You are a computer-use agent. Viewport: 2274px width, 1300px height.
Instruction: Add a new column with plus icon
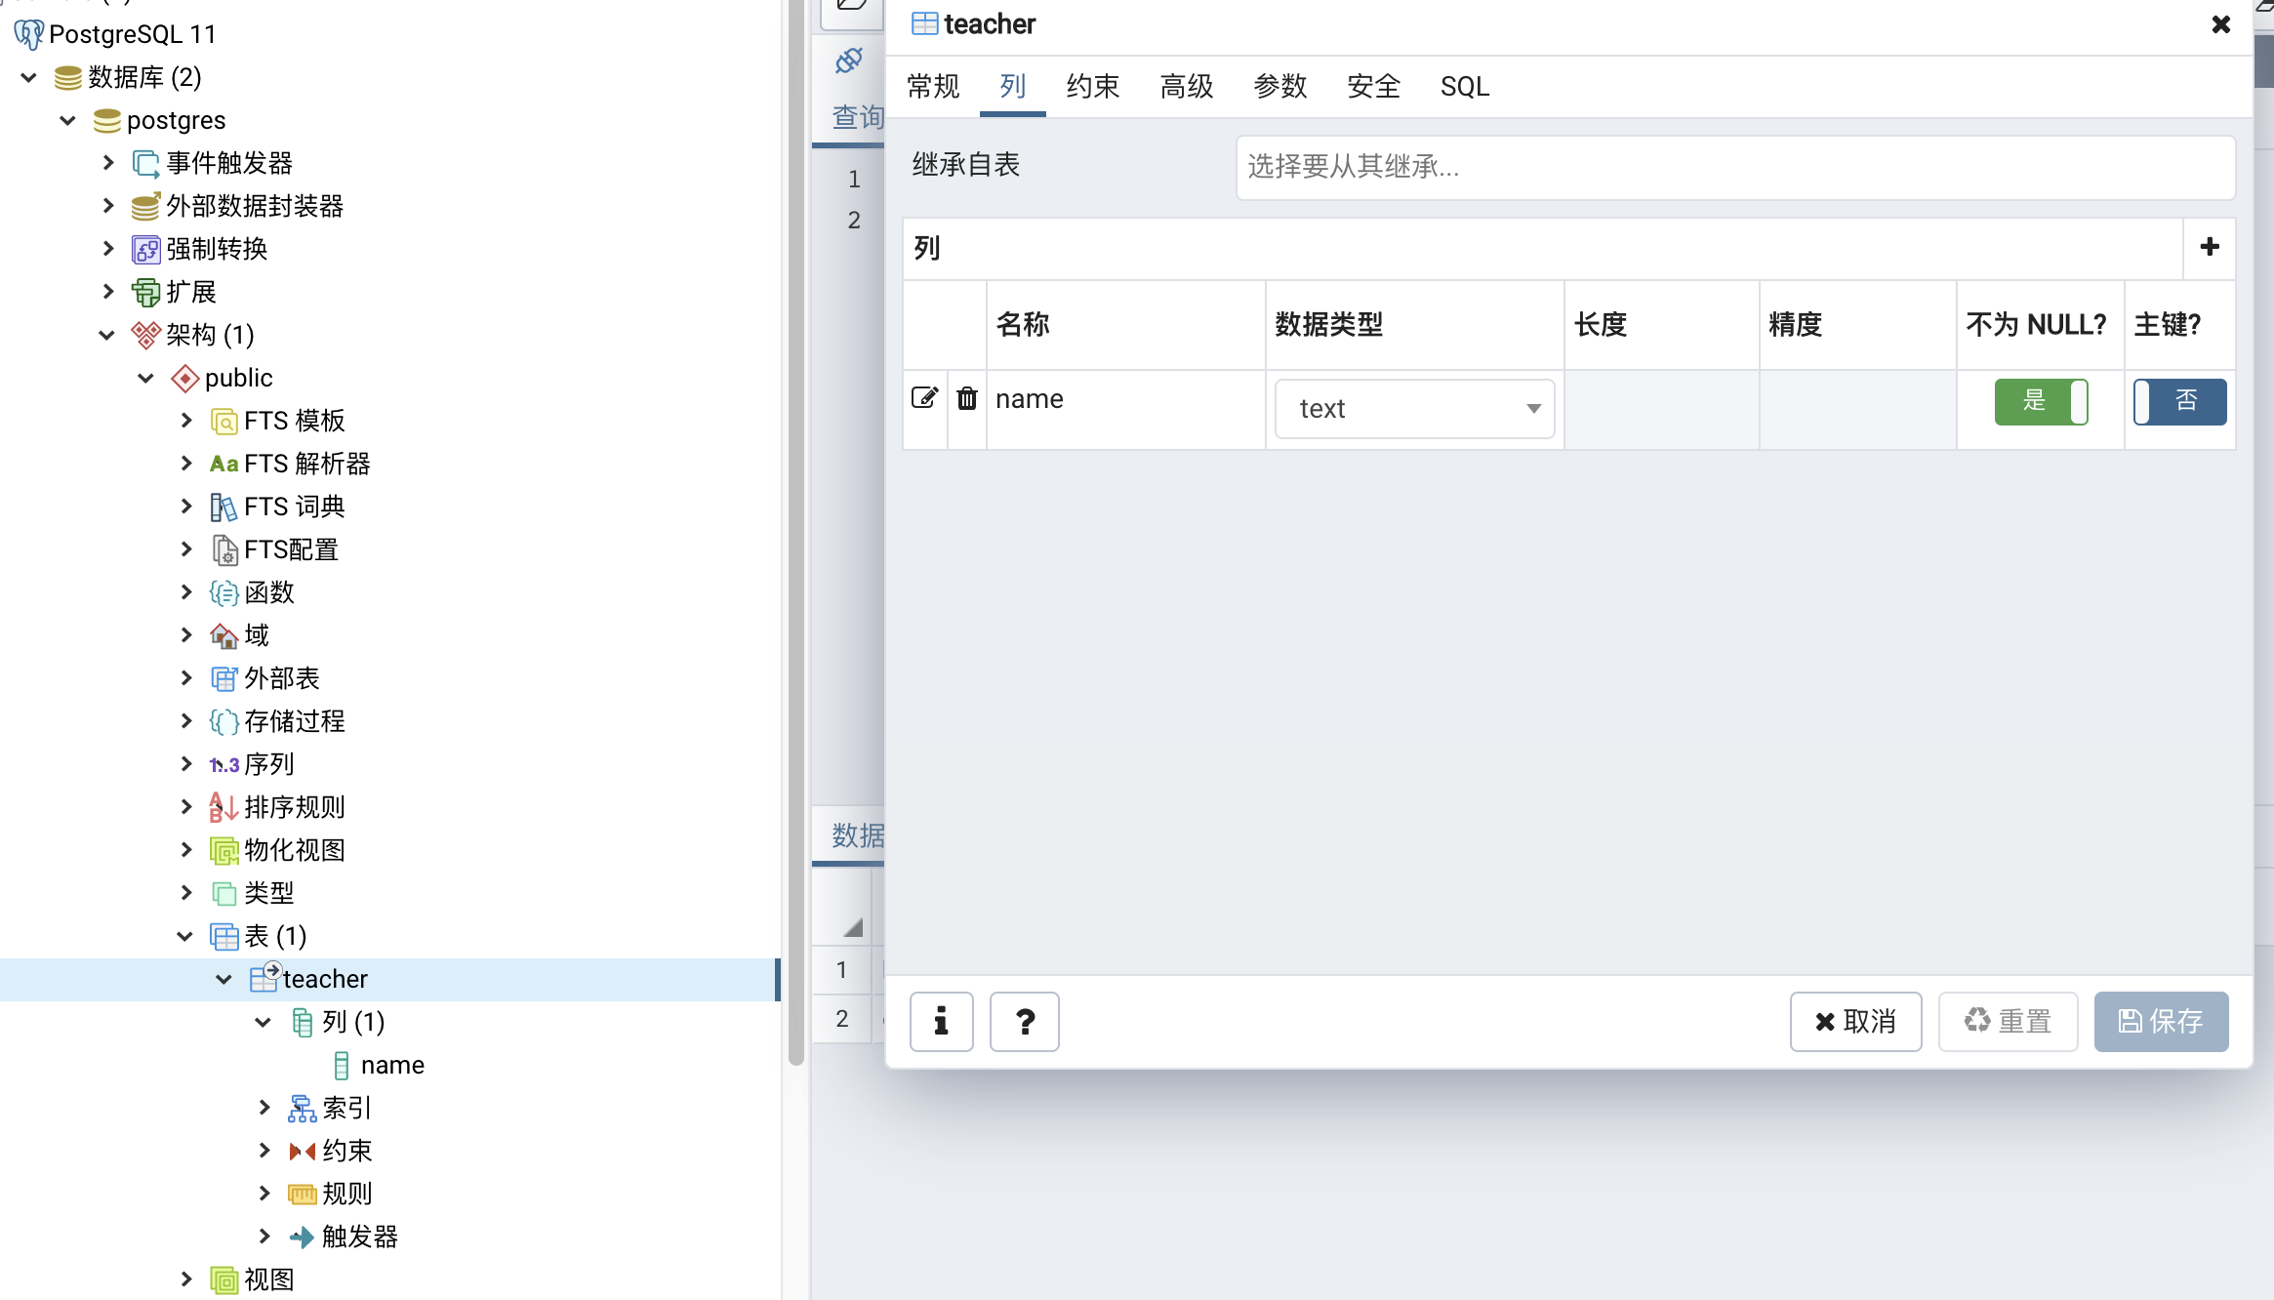(2210, 247)
